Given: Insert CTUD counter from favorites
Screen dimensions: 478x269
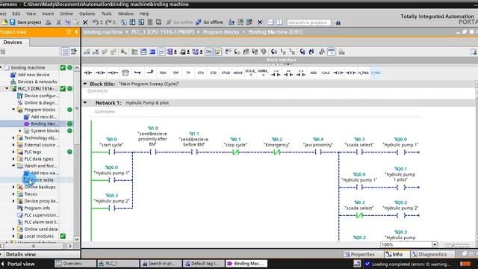Looking at the screenshot, I should click(x=226, y=73).
